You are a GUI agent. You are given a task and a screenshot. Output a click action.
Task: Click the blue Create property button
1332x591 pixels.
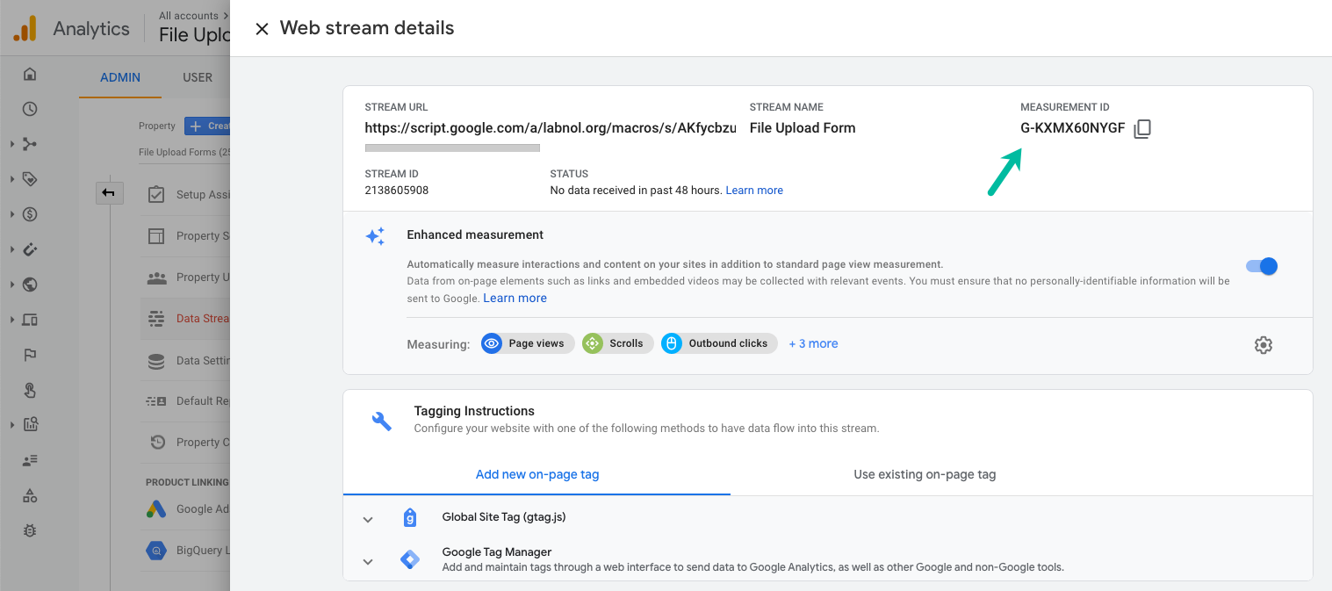pyautogui.click(x=207, y=126)
